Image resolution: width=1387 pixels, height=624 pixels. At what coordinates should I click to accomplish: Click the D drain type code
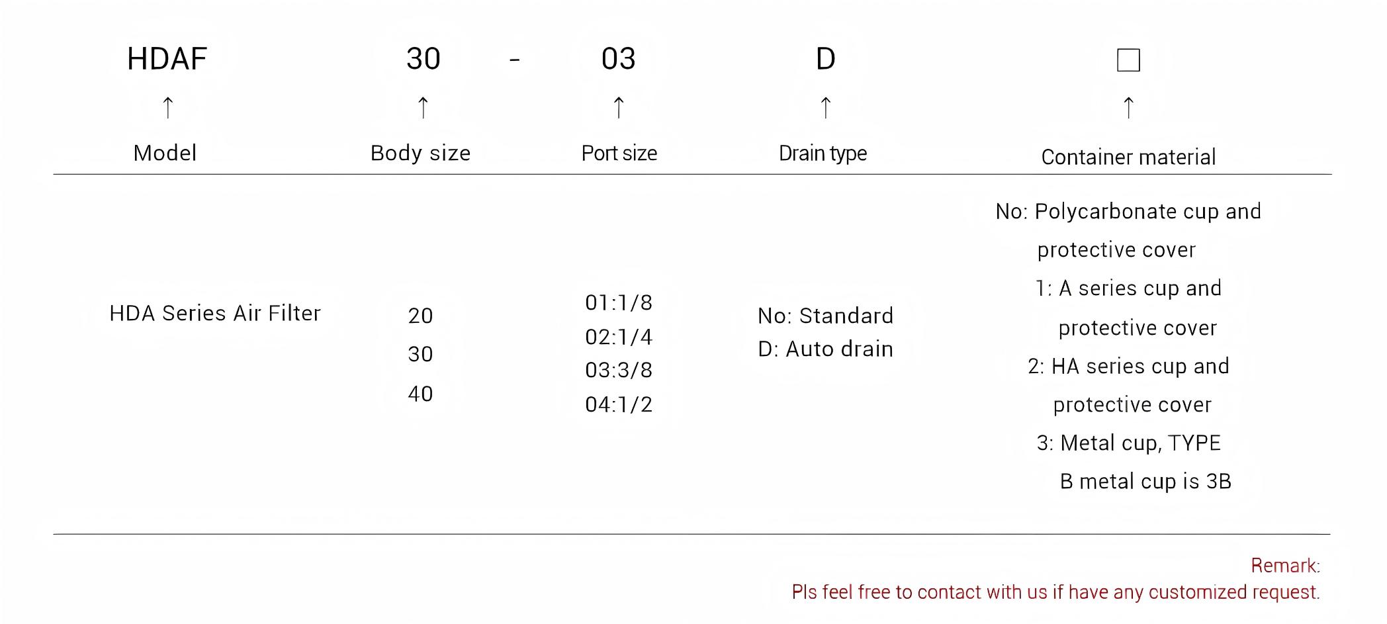coord(825,59)
